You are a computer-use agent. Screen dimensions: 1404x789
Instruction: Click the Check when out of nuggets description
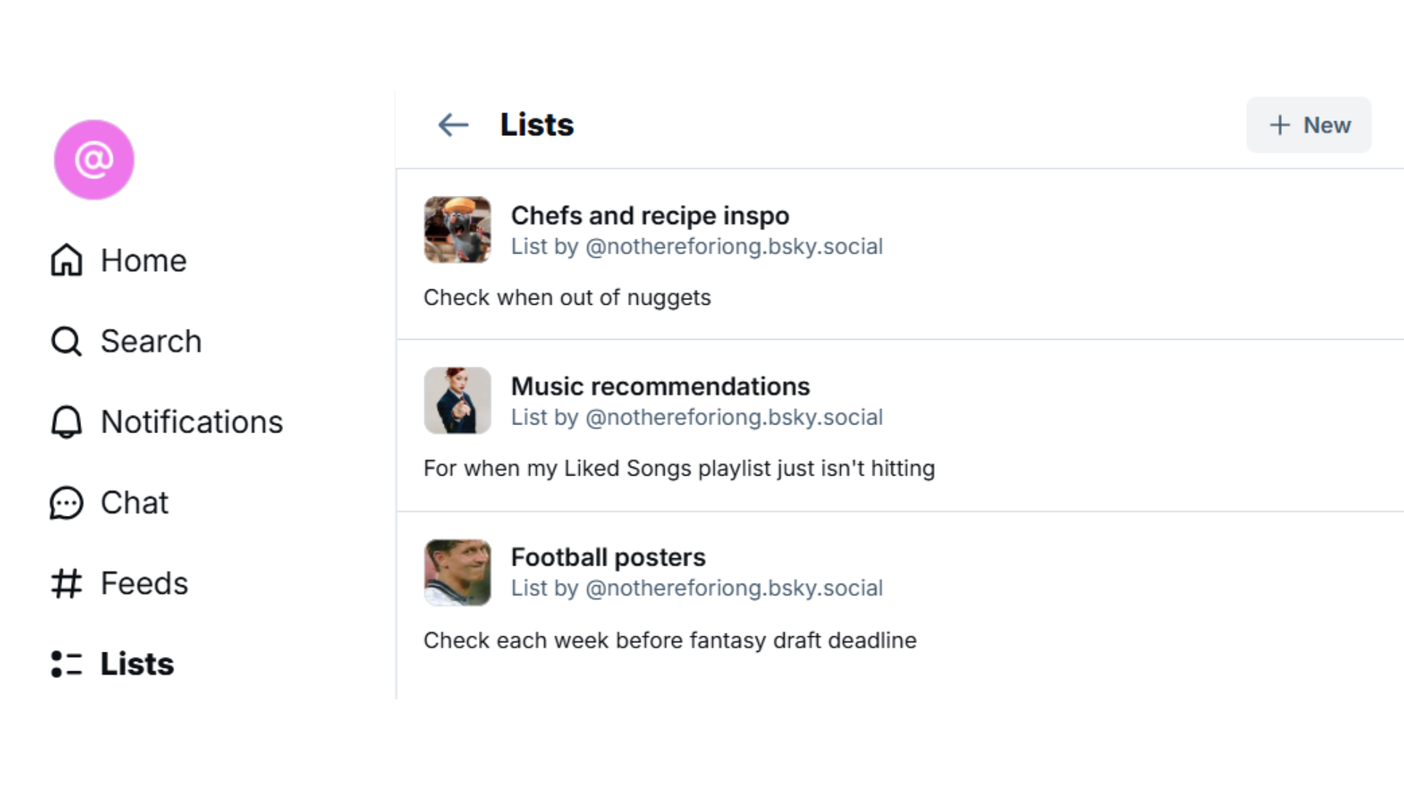click(567, 297)
